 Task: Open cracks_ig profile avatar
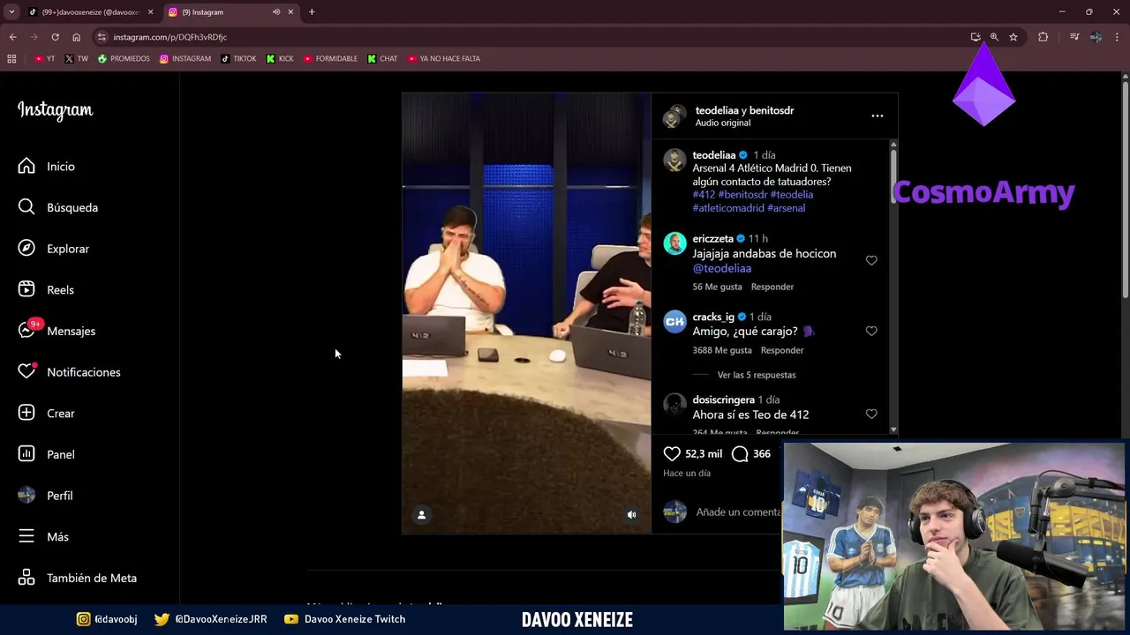[674, 321]
